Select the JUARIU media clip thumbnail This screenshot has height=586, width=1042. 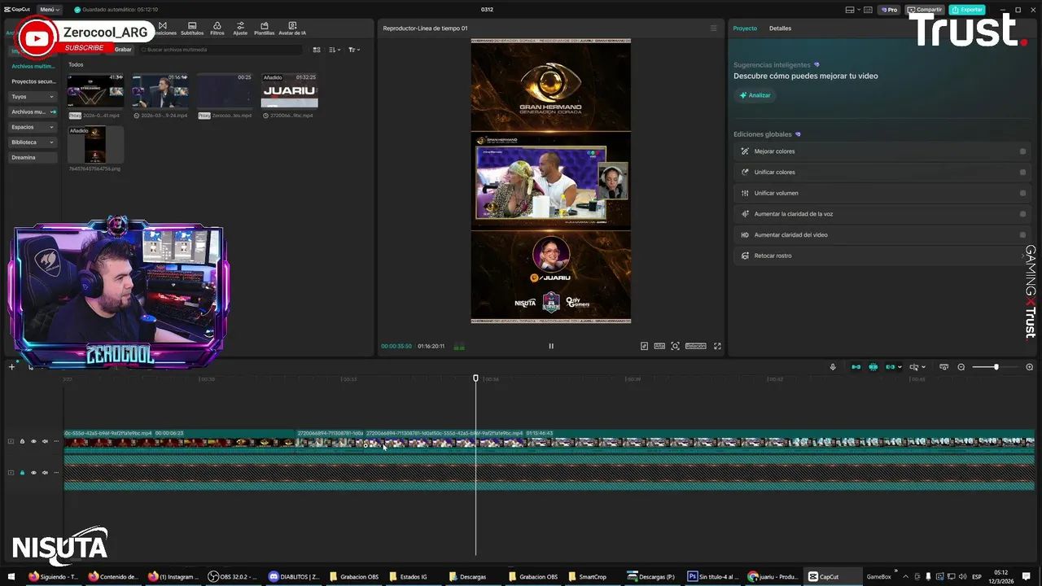point(289,90)
